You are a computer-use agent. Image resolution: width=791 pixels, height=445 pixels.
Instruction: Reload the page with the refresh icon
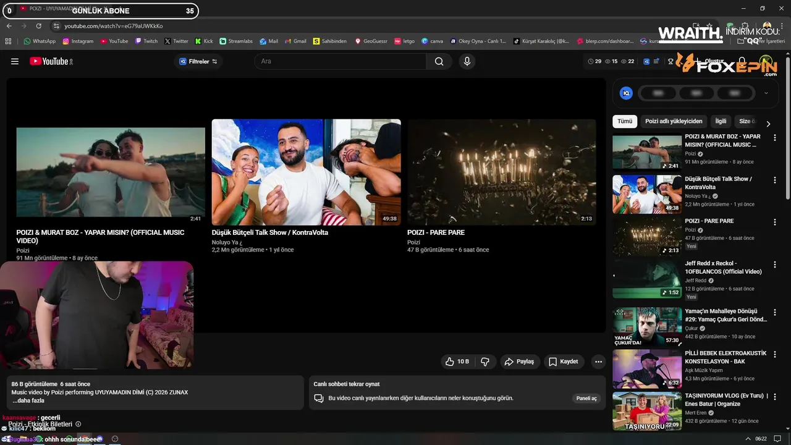(x=38, y=26)
